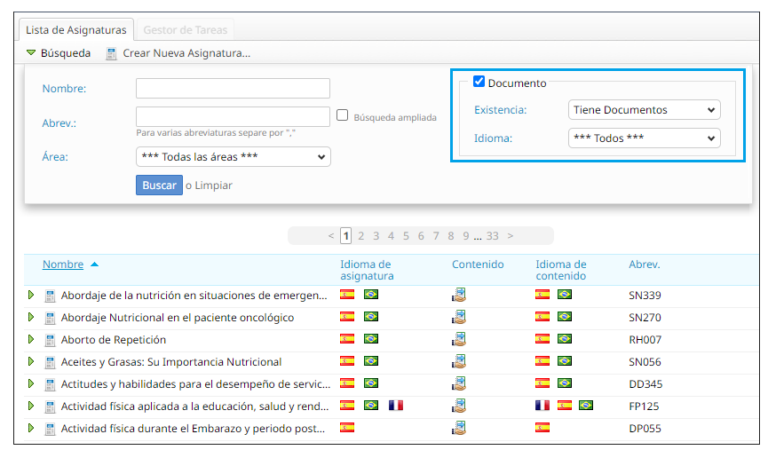The width and height of the screenshot is (768, 450).
Task: Uncheck the Documento checkbox
Action: (479, 82)
